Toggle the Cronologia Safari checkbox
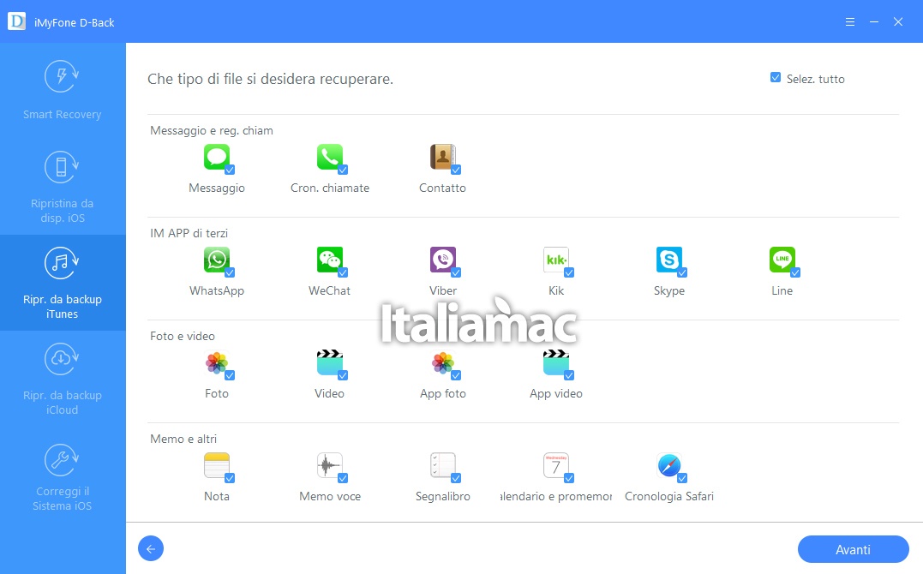 tap(682, 478)
